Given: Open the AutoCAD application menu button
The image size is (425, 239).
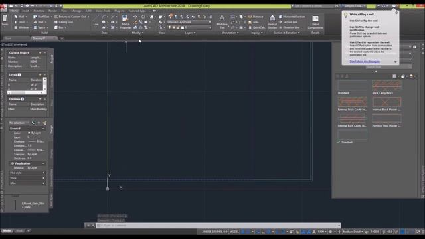Looking at the screenshot, I should click(x=3, y=7).
